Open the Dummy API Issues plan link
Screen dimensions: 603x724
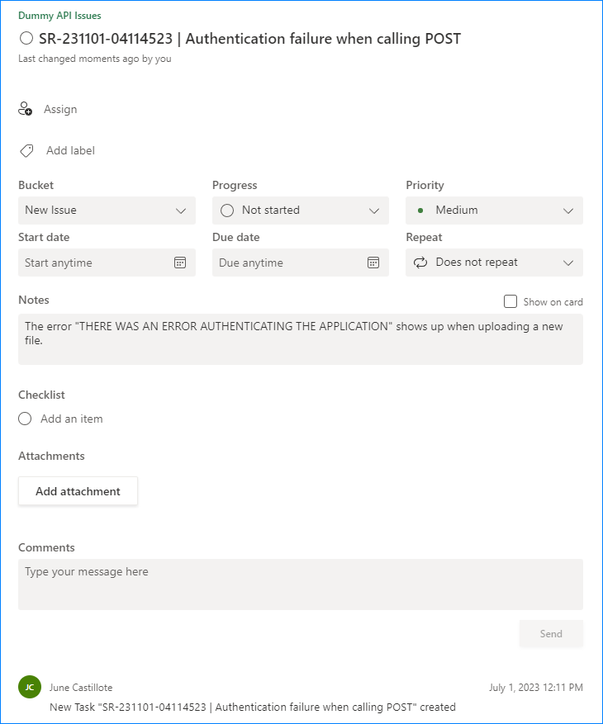pos(60,16)
